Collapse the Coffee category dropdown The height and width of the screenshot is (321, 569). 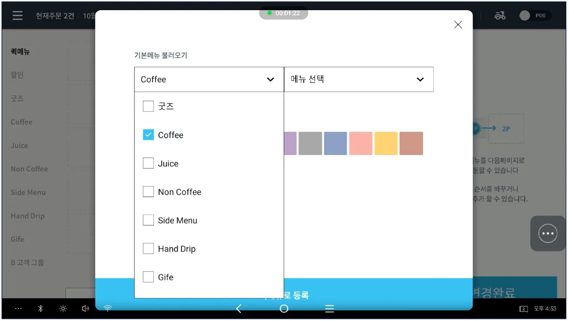pyautogui.click(x=209, y=79)
